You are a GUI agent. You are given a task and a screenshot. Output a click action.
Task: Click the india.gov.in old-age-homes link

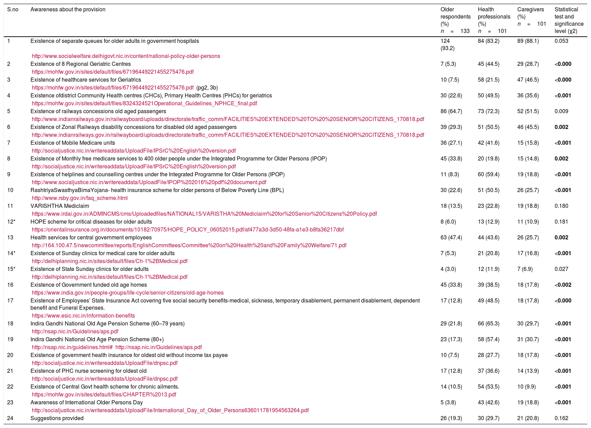point(127,293)
